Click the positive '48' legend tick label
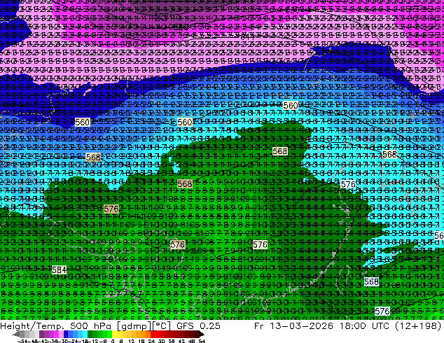444x343 pixels. click(192, 342)
